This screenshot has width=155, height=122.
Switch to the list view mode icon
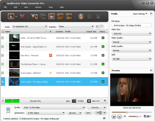(98, 26)
